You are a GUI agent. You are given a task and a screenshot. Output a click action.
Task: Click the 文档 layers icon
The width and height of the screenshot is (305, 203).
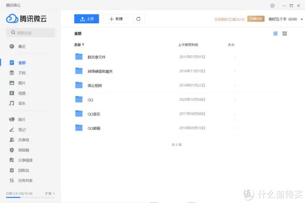[12, 73]
